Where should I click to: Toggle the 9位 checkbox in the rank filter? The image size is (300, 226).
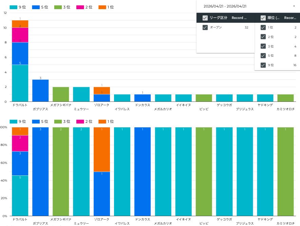263,65
